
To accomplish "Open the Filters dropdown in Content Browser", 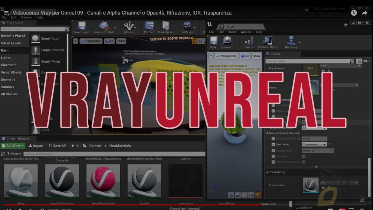I will [14, 154].
